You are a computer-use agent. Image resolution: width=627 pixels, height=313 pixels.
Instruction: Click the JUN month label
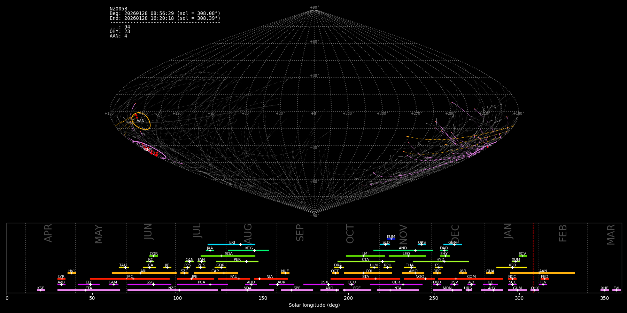148,232
